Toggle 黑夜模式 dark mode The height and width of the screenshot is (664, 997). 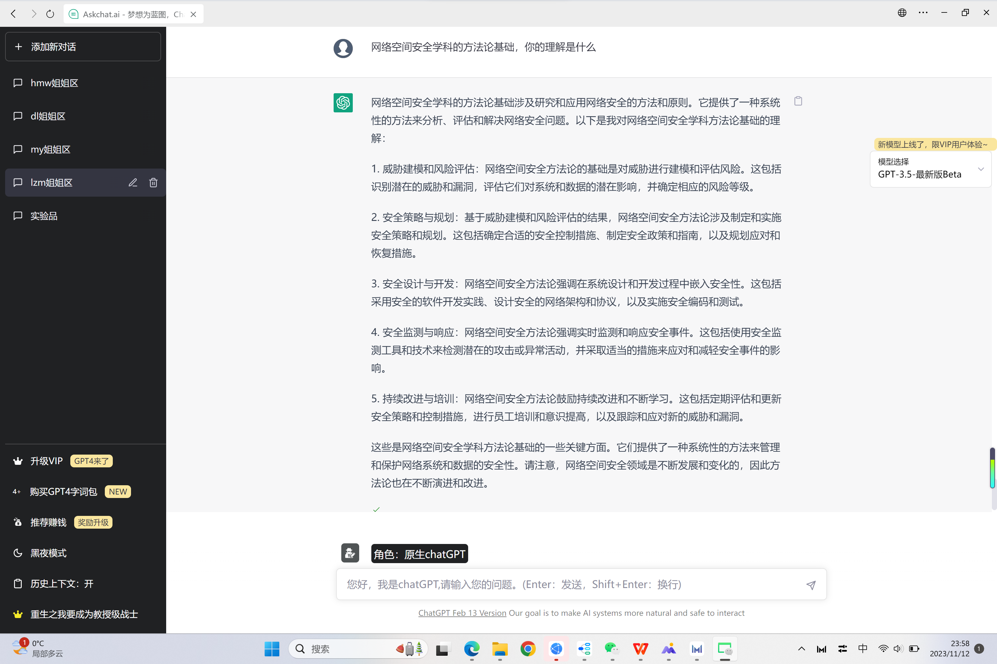48,553
